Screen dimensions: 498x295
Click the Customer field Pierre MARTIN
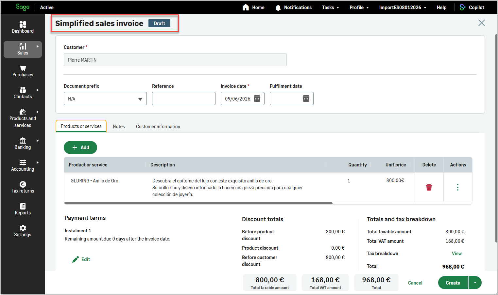[x=175, y=60]
